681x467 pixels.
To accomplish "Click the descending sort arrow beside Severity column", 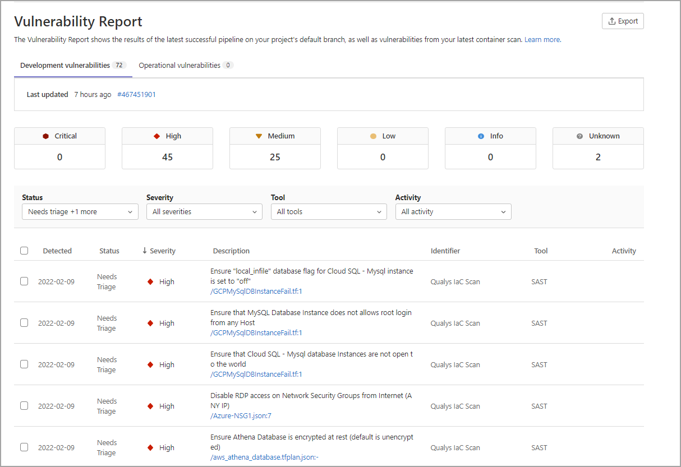I will tap(144, 251).
